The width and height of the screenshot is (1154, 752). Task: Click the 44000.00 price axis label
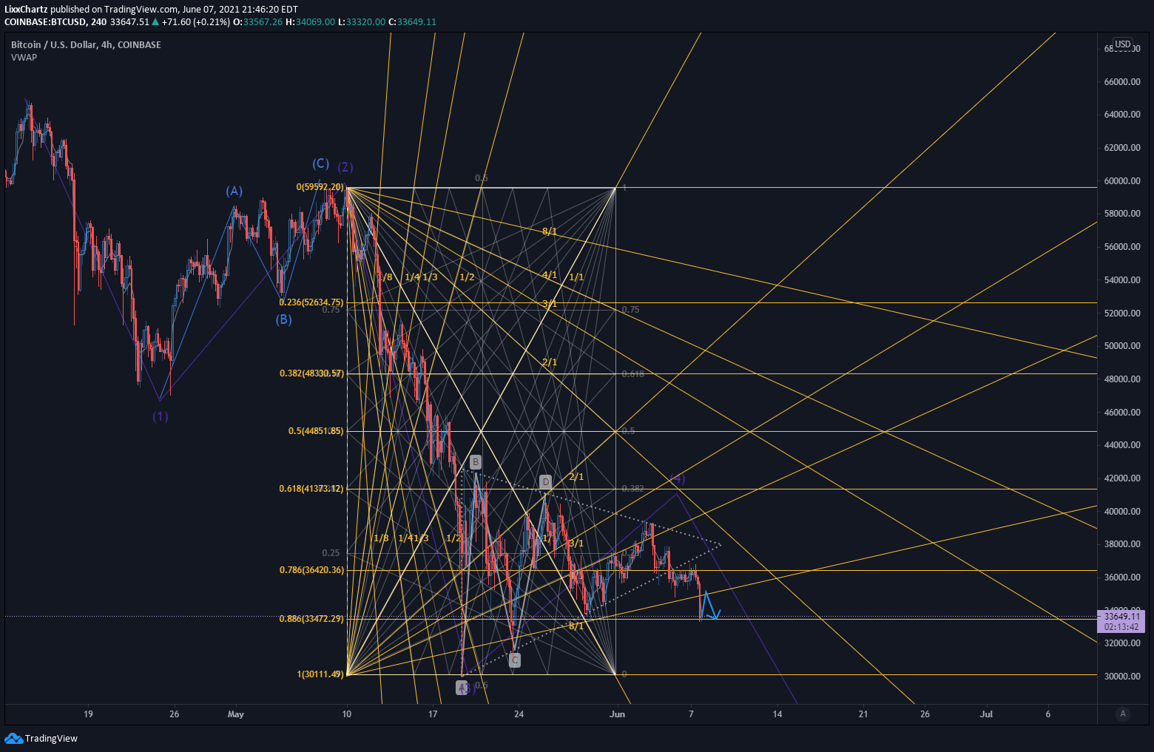click(x=1121, y=445)
